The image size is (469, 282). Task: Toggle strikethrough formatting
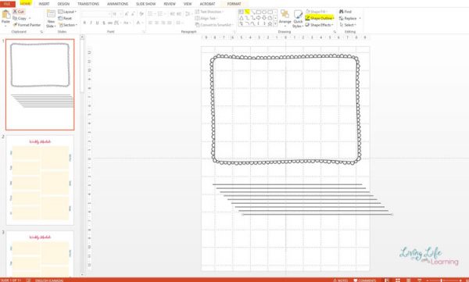pos(110,23)
